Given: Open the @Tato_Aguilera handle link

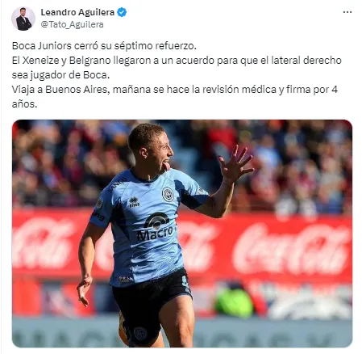Looking at the screenshot, I should tap(72, 24).
